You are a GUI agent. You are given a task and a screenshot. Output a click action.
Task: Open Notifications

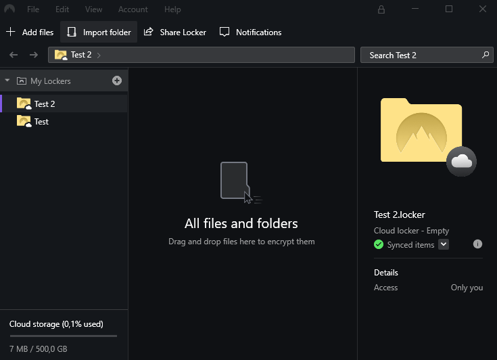[x=250, y=32]
